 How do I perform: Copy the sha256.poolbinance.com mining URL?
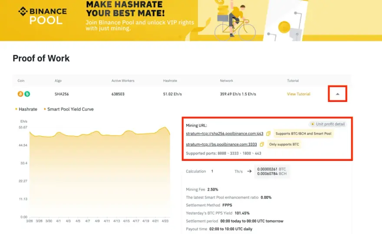(268, 133)
